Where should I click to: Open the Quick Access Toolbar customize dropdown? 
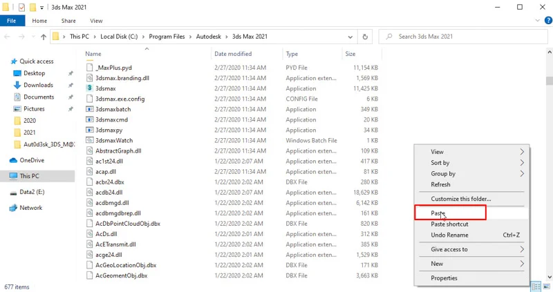click(x=41, y=8)
